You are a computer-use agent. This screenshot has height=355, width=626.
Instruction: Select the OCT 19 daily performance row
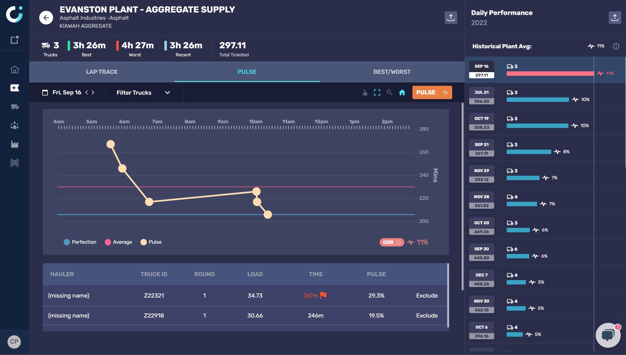[x=545, y=122]
